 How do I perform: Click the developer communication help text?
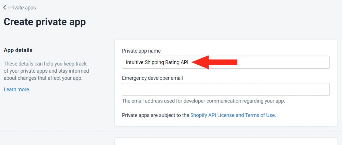(203, 101)
